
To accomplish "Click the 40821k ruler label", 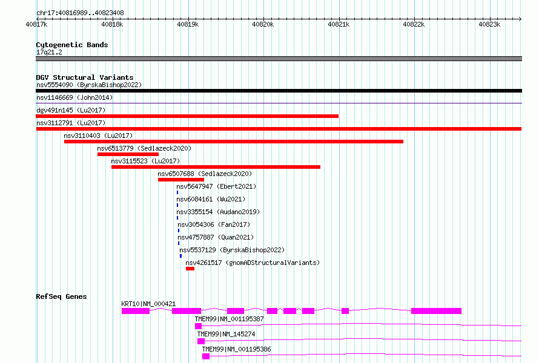I will [x=339, y=24].
